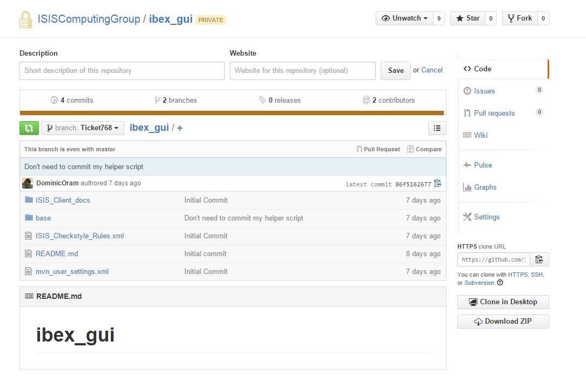Select HTTPS clone option

517,275
